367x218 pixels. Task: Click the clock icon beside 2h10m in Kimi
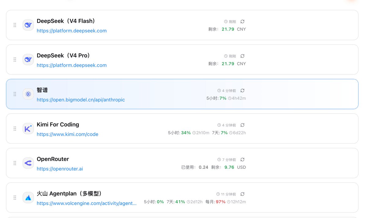pos(194,133)
